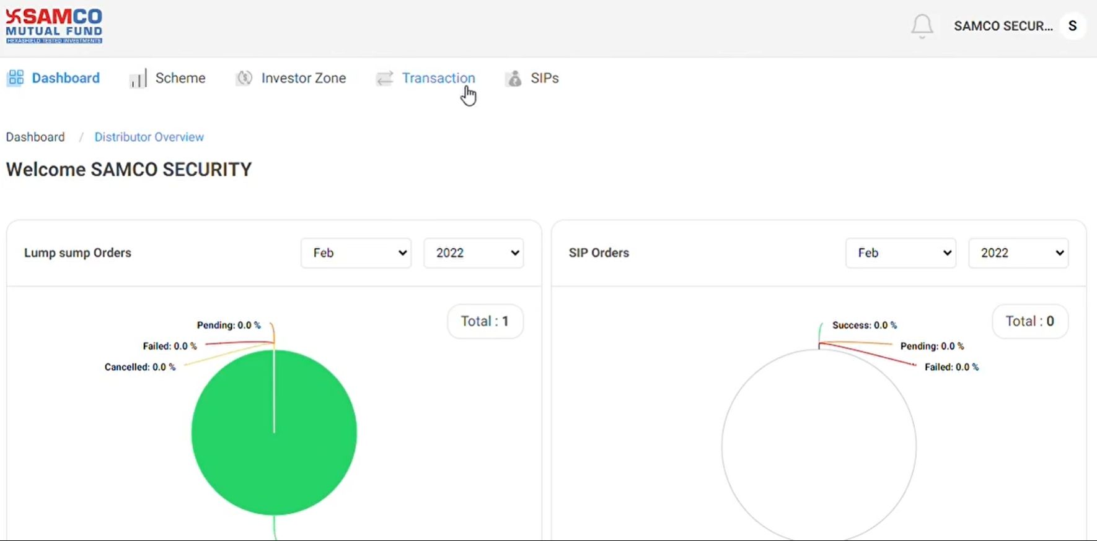Click the empty SIP Orders pie chart
The height and width of the screenshot is (541, 1097).
click(x=819, y=446)
